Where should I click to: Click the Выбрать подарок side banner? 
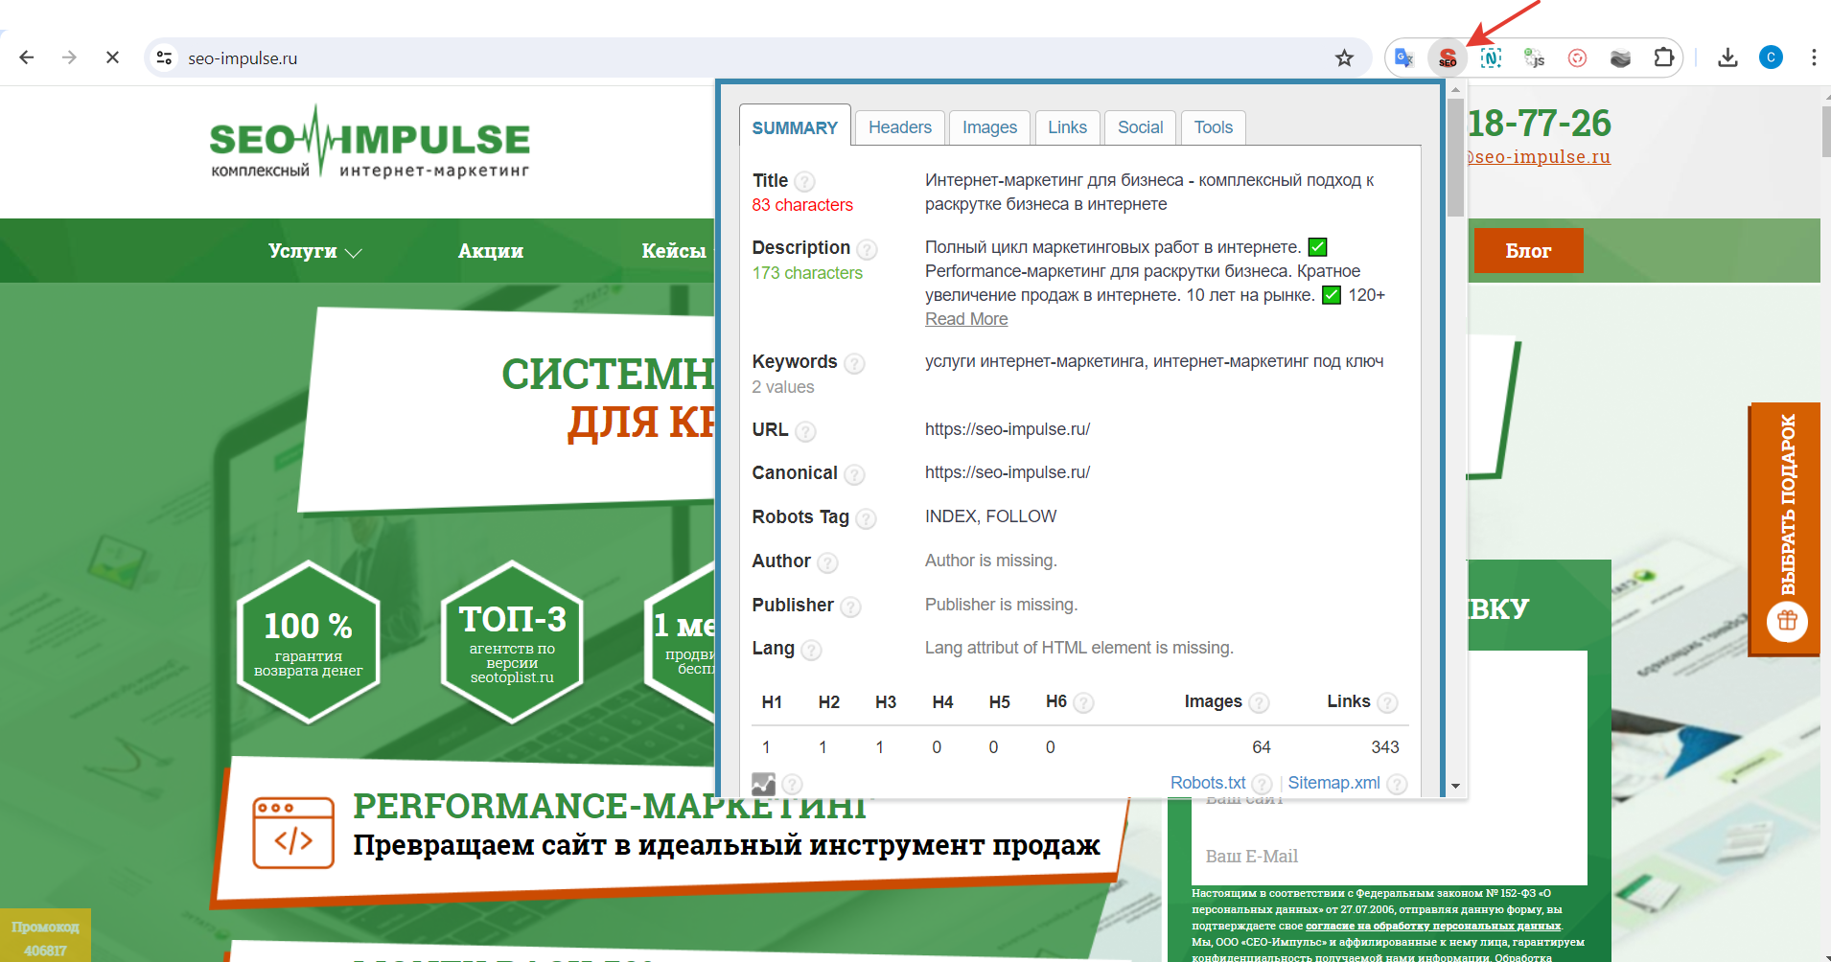pyautogui.click(x=1785, y=528)
